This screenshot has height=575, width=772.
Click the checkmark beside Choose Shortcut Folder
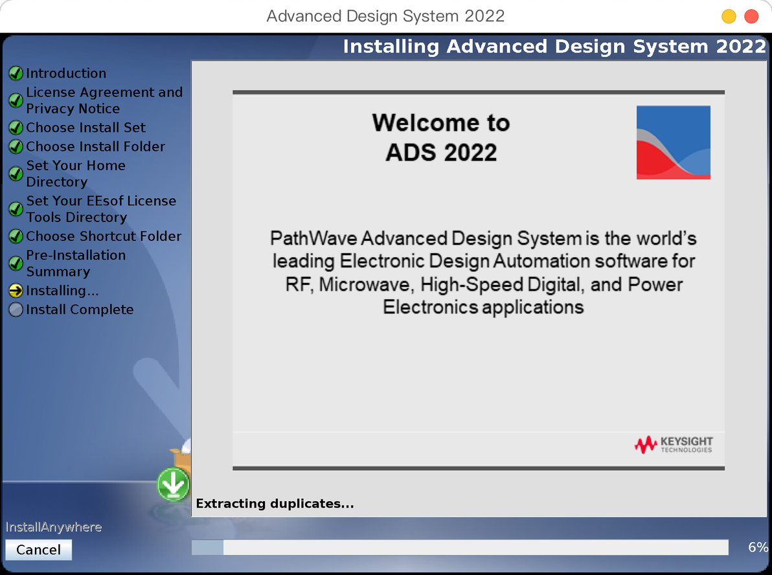coord(16,236)
